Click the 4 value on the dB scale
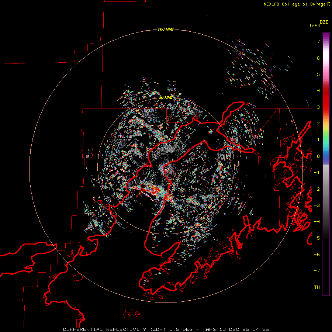This screenshot has height=332, width=332. [318, 91]
